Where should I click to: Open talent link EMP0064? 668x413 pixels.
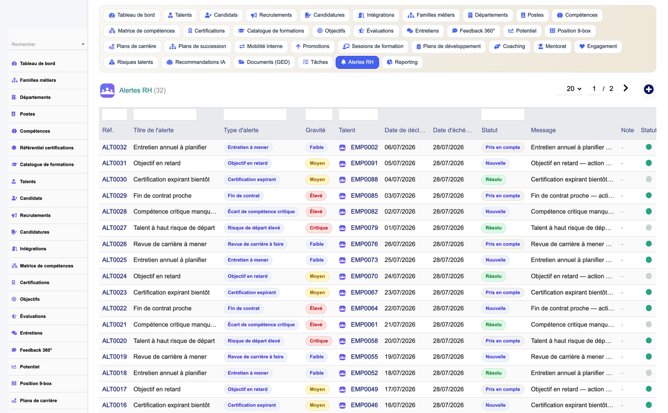pos(364,309)
